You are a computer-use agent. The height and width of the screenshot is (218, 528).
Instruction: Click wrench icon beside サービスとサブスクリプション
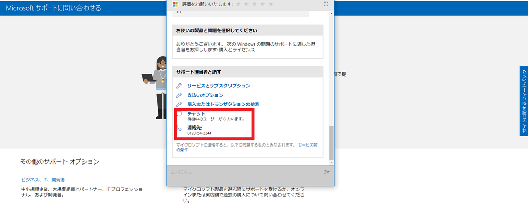click(x=179, y=86)
